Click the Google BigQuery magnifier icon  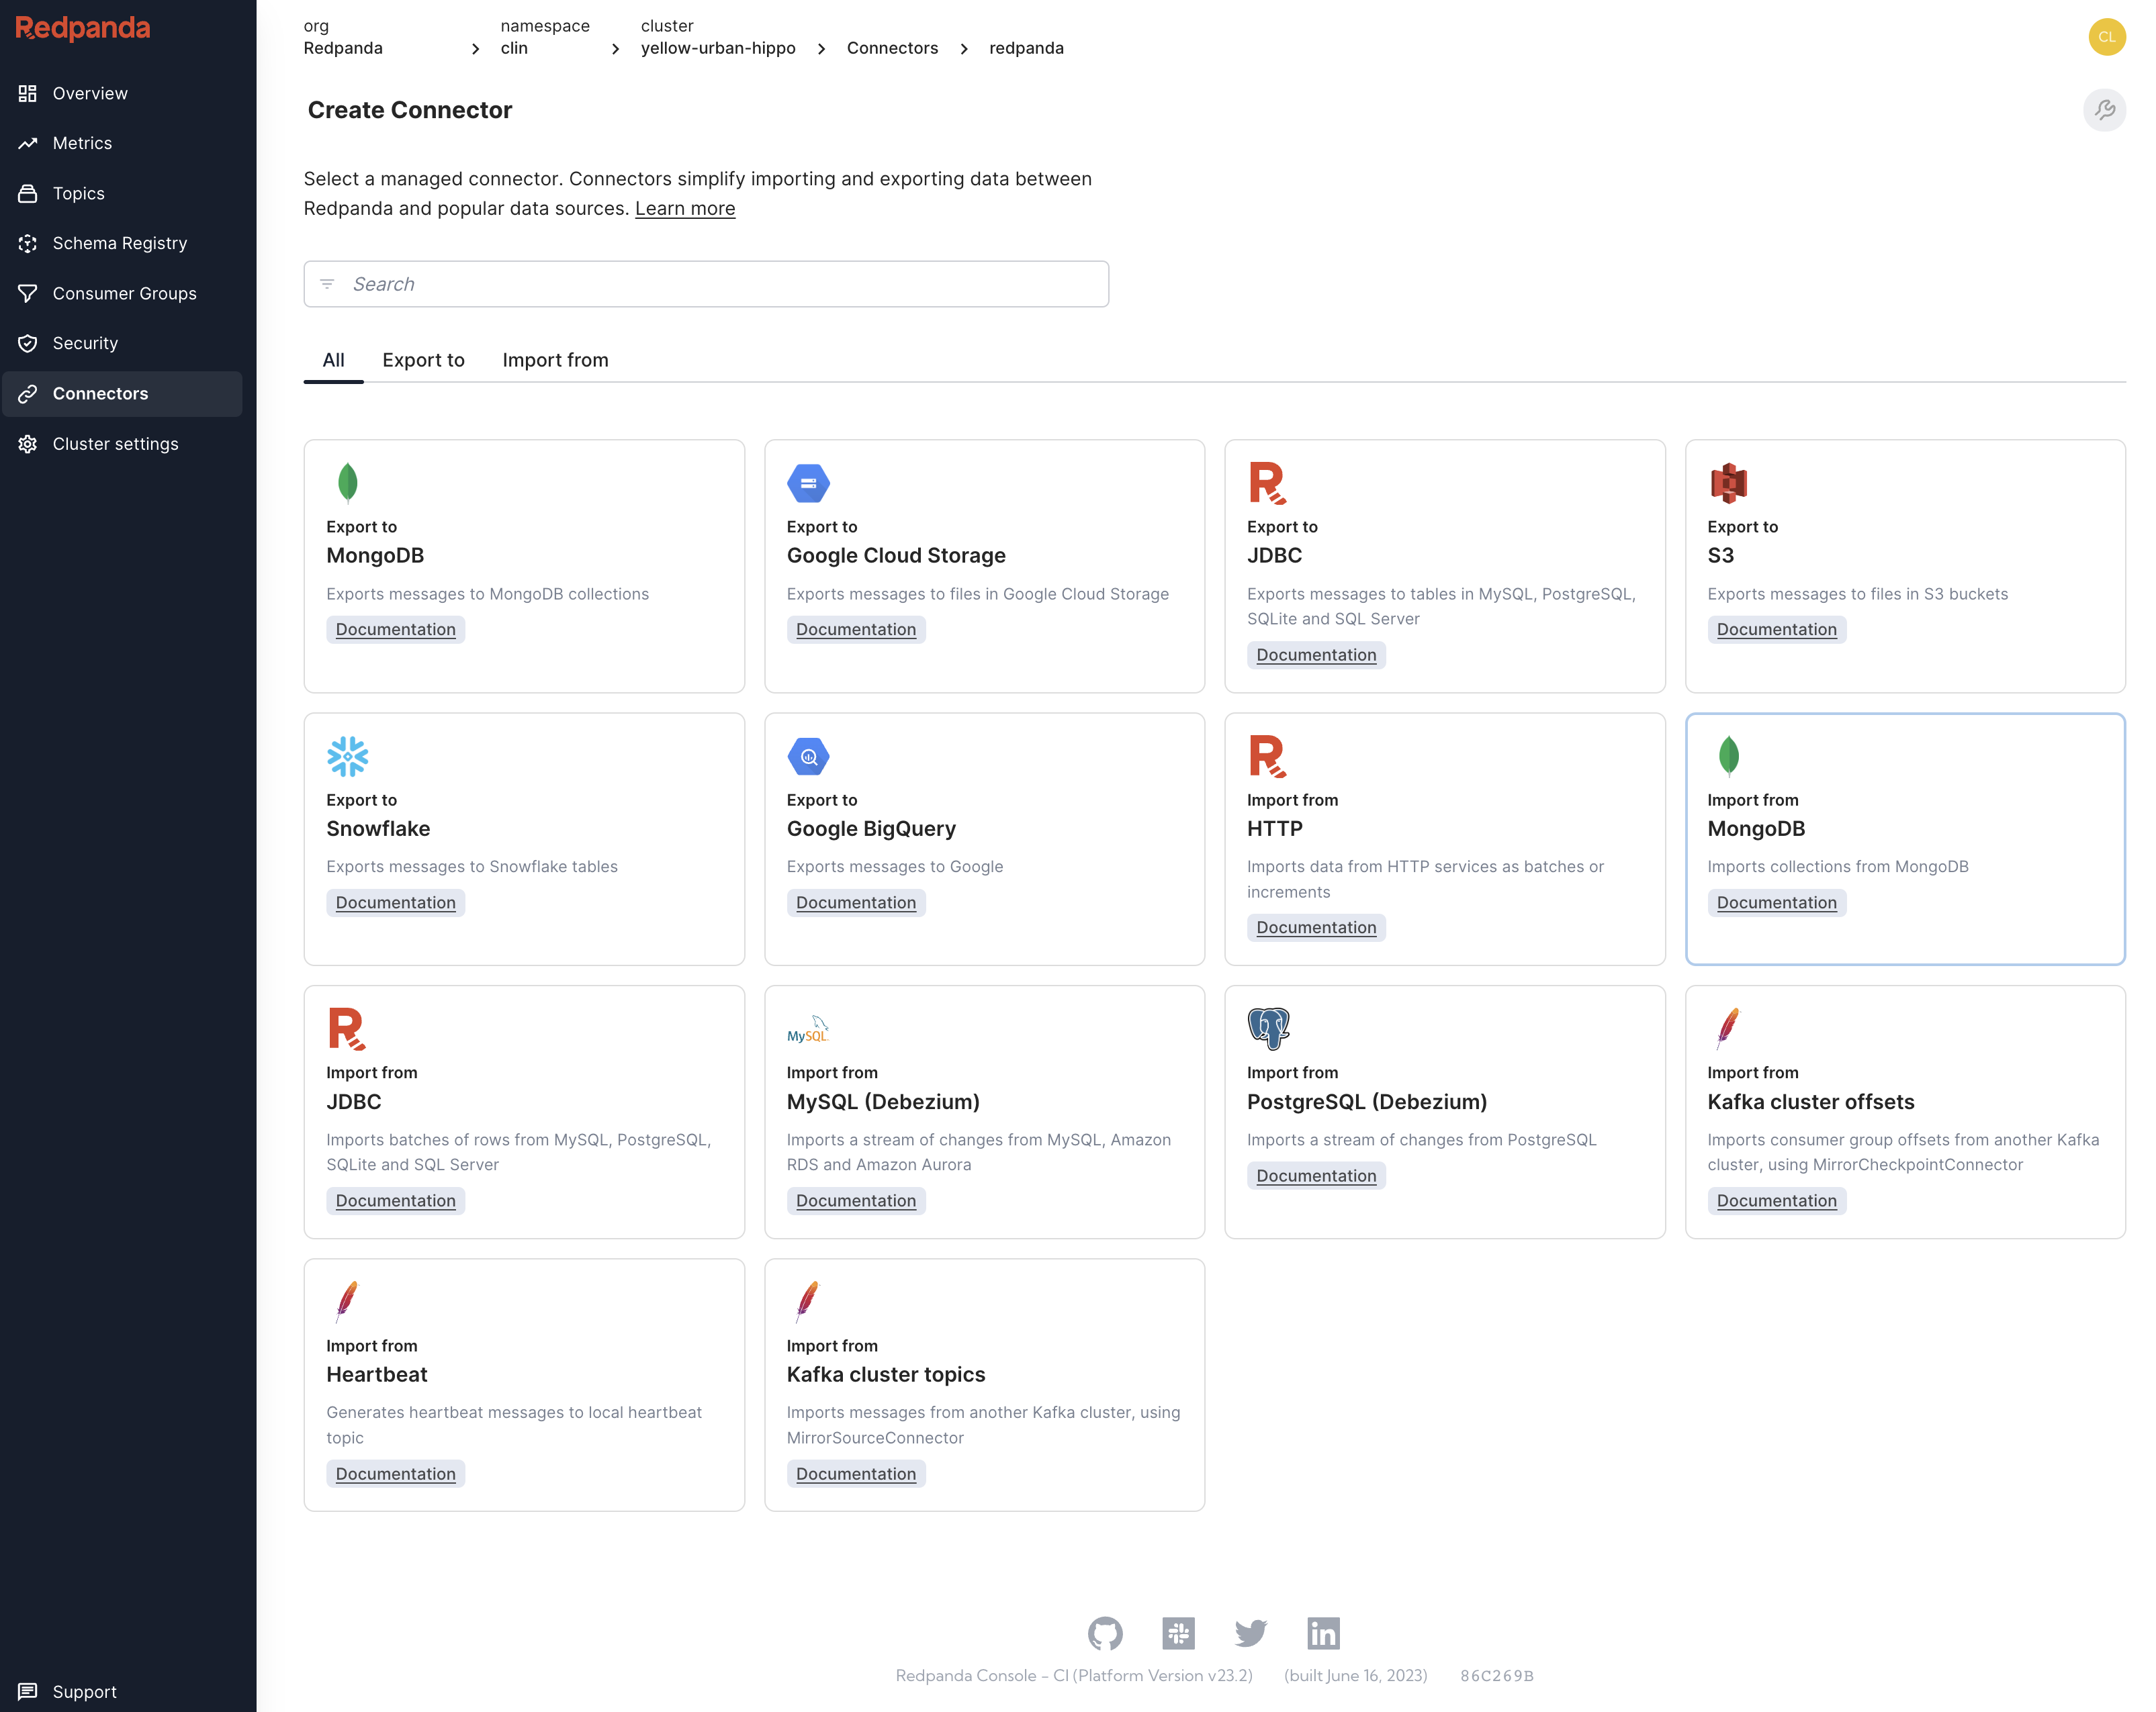tap(808, 757)
